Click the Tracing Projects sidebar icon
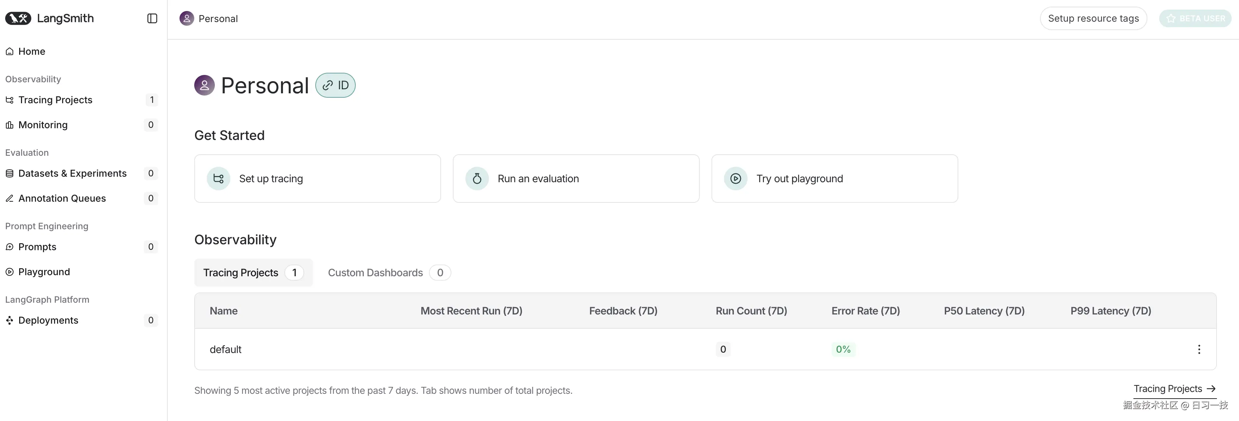The width and height of the screenshot is (1239, 421). (x=10, y=100)
